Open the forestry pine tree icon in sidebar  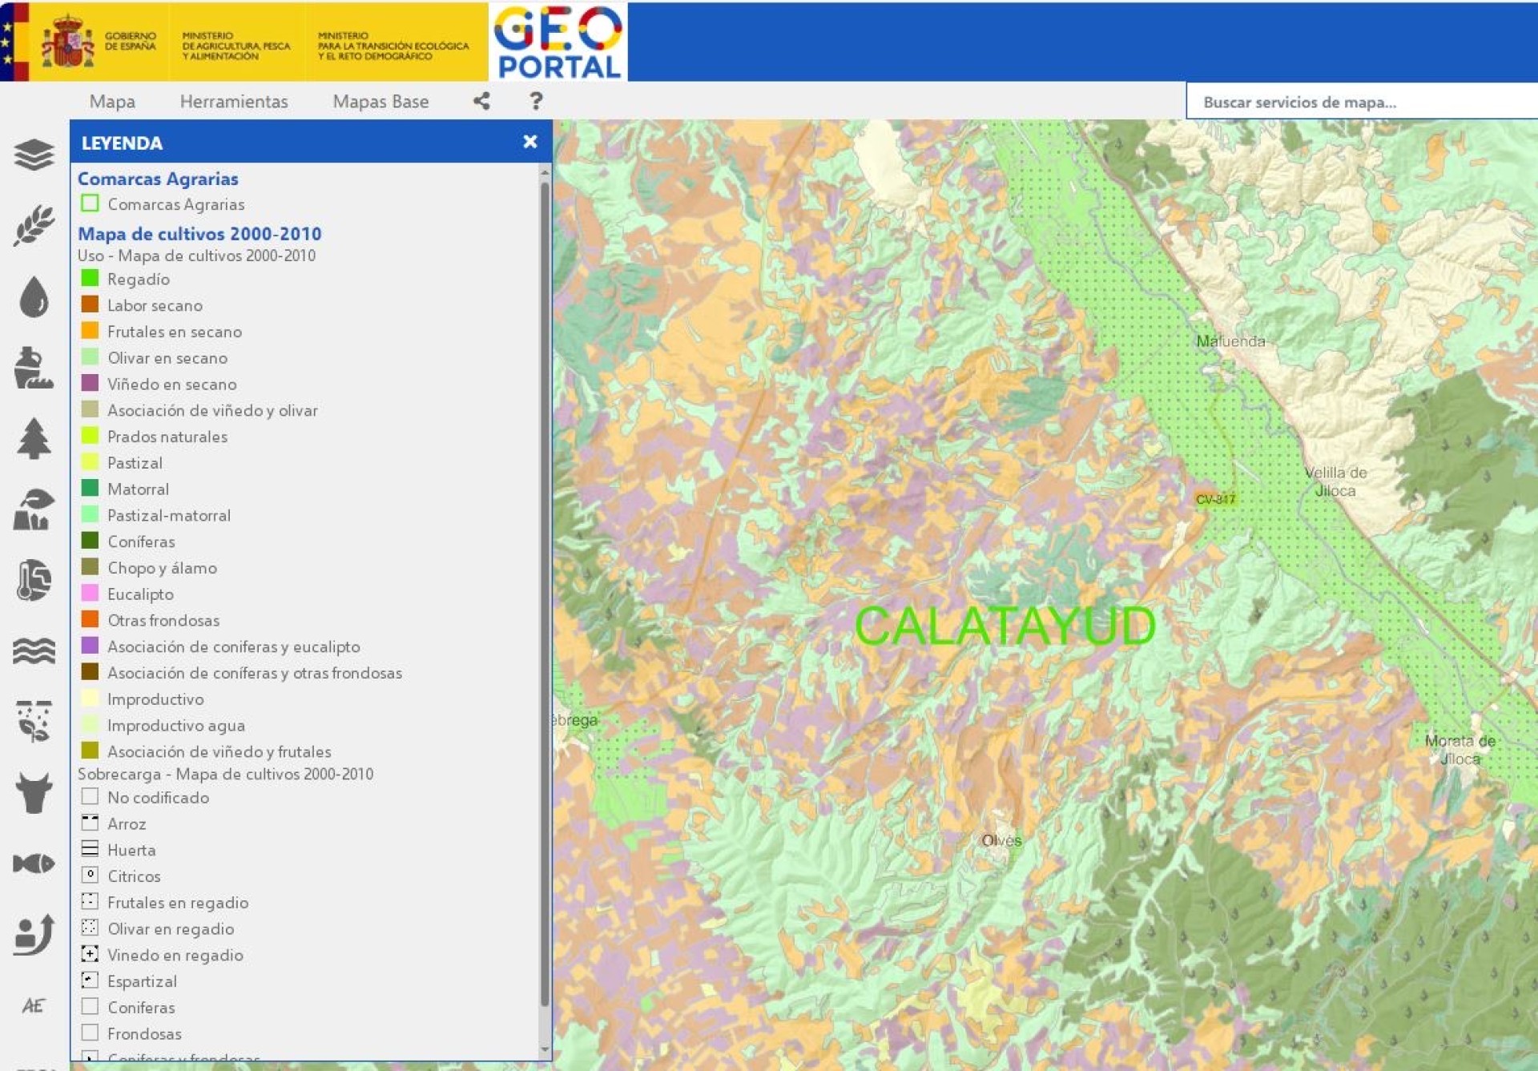tap(34, 438)
